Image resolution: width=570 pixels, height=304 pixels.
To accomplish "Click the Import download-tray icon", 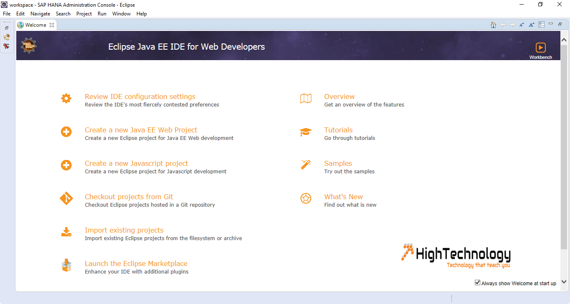I will pyautogui.click(x=66, y=232).
